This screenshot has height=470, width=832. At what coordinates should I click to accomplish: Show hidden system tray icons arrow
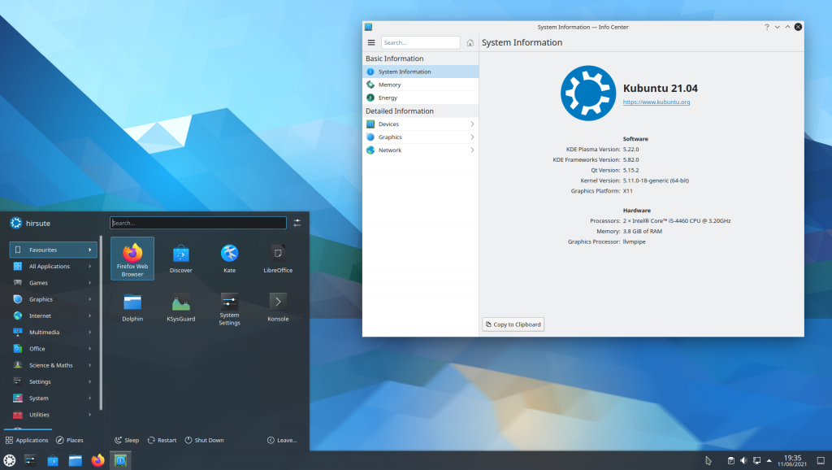[x=769, y=460]
